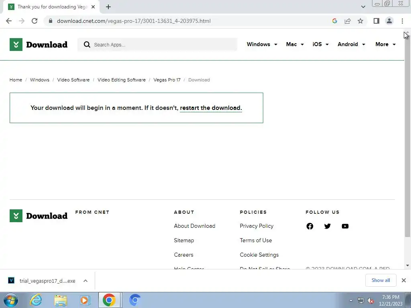411x308 pixels.
Task: Click the search magnifier icon
Action: coord(87,45)
